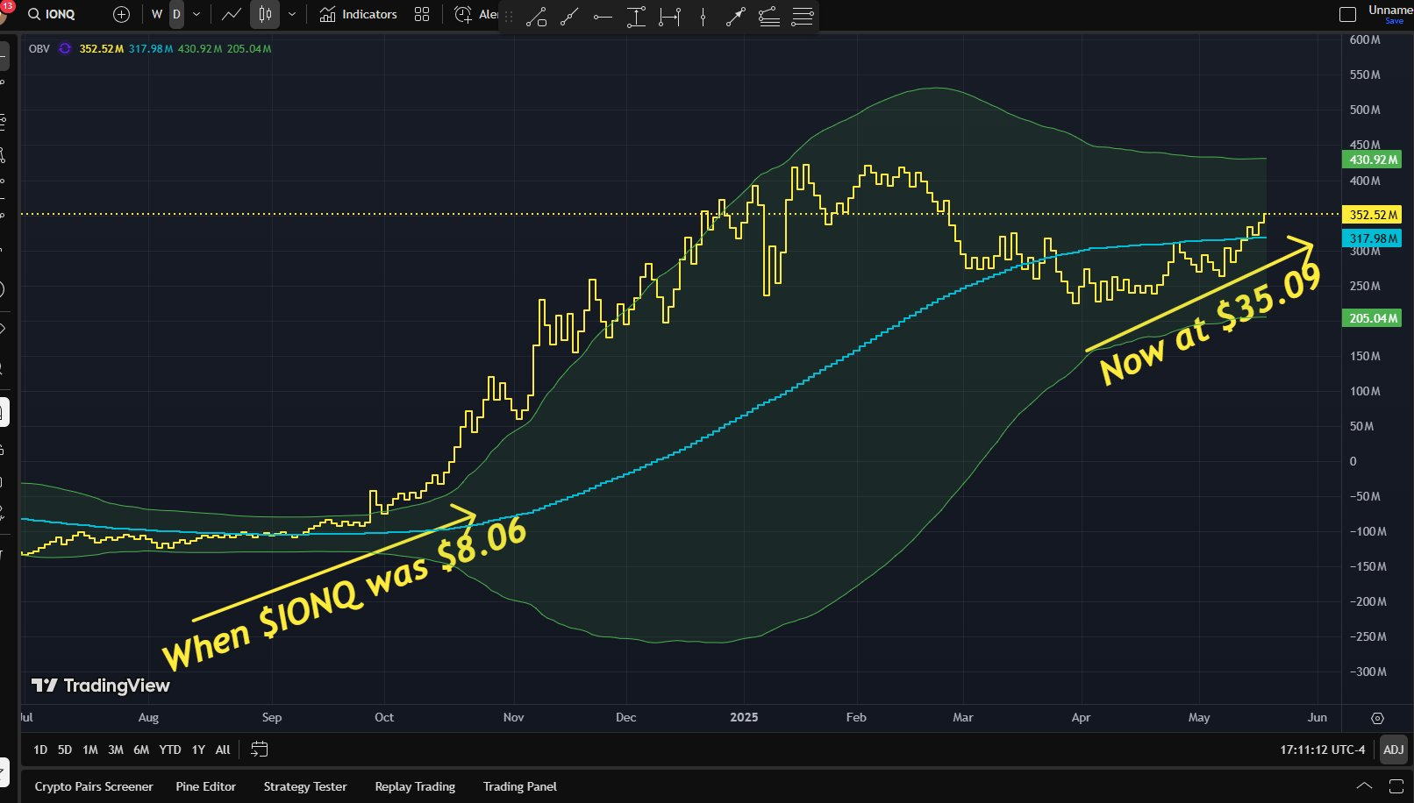Open the Indicators dialog
Screen dimensions: 1414x803
coord(358,14)
